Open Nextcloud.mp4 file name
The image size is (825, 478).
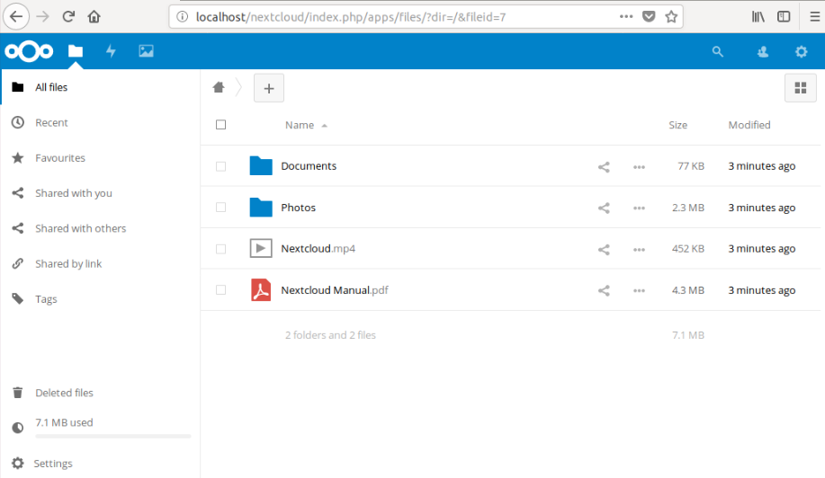(318, 249)
